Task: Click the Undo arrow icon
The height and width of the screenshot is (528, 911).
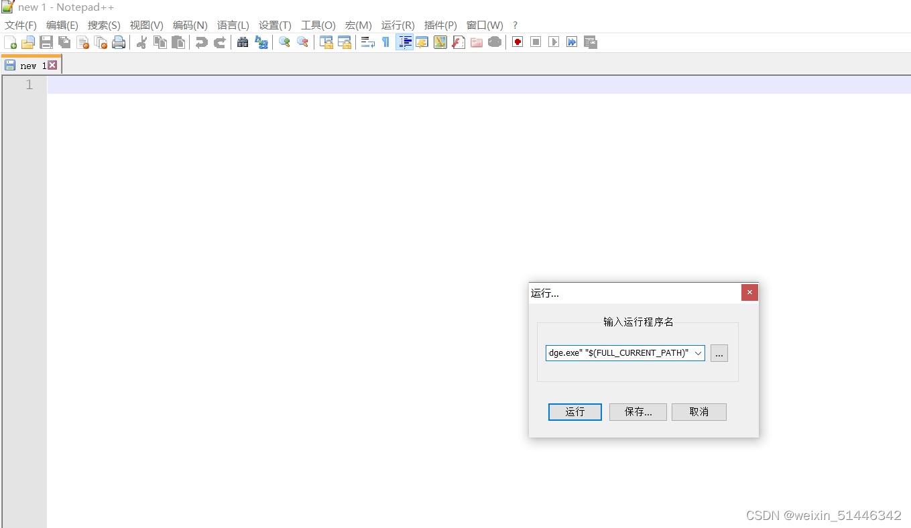Action: pyautogui.click(x=201, y=42)
